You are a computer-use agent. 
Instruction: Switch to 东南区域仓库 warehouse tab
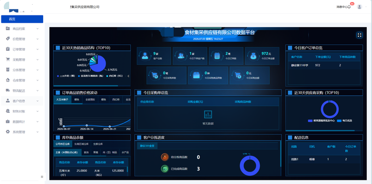[x=81, y=144]
